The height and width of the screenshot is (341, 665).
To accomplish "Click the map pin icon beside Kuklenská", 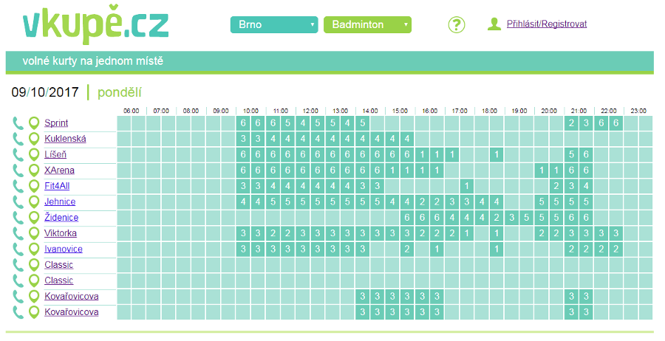I will 34,139.
